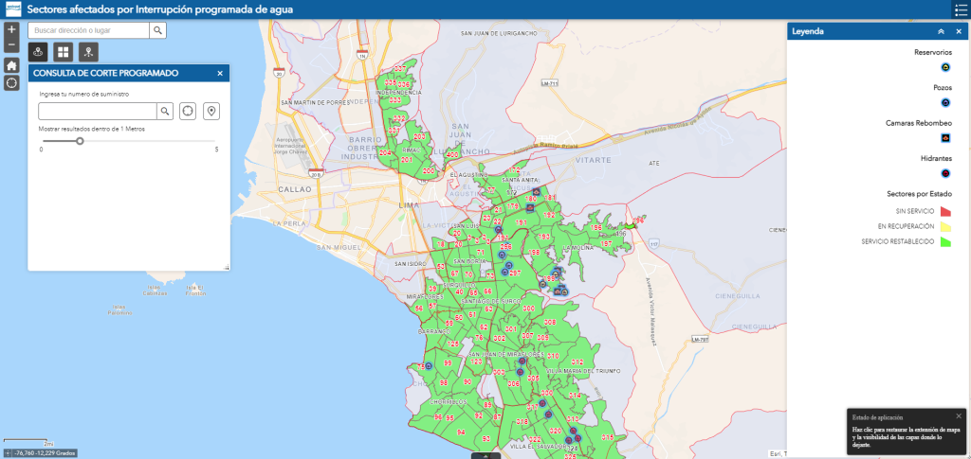
Task: Toggle the coordinates widget at bottom left
Action: click(9, 453)
